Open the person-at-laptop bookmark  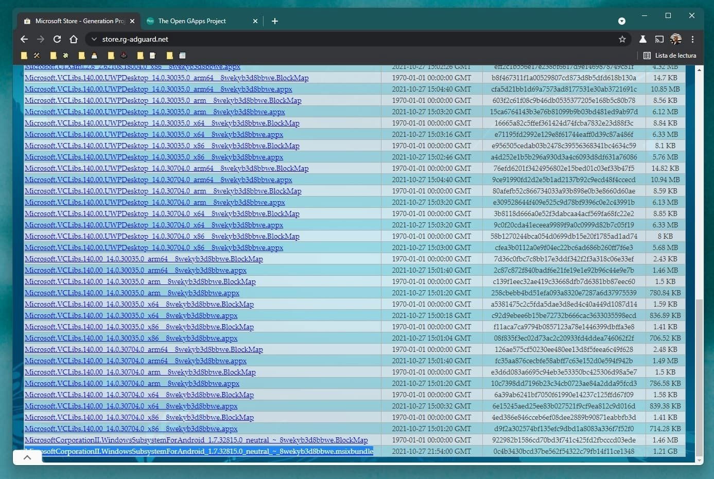(94, 56)
